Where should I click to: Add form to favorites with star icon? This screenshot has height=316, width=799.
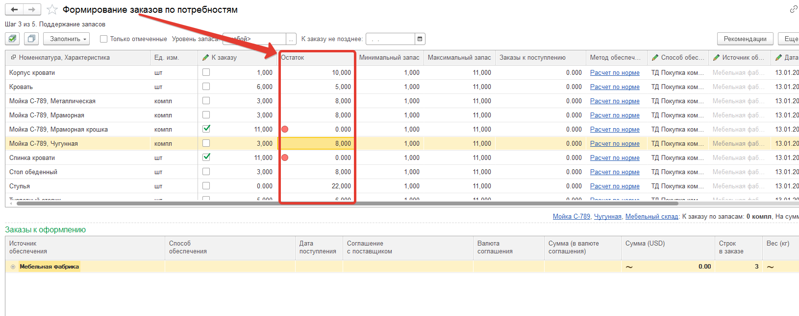52,10
